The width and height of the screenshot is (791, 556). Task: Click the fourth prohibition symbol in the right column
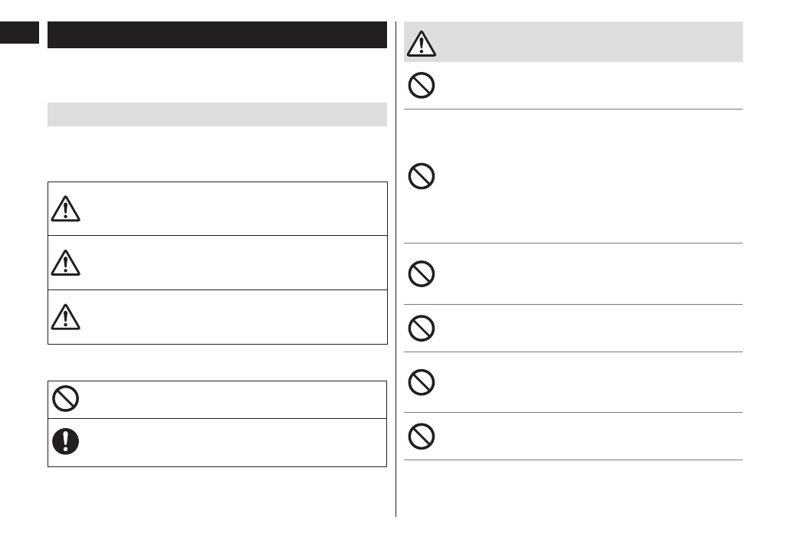(422, 329)
